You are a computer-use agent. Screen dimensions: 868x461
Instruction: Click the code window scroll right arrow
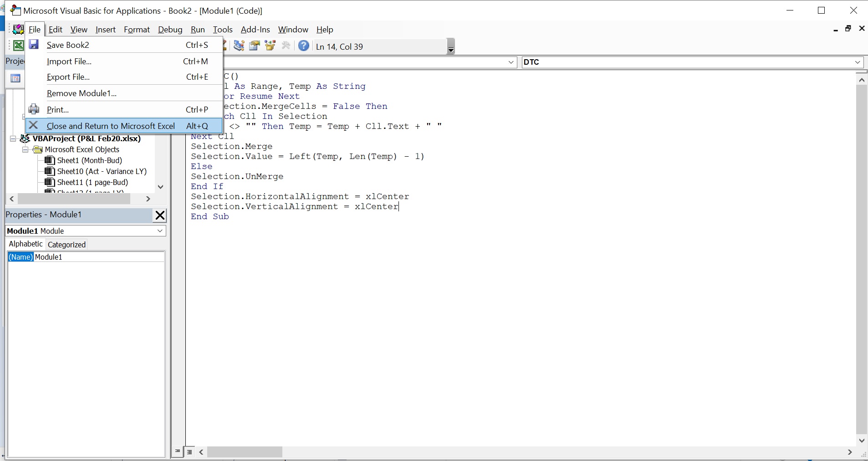click(x=850, y=452)
